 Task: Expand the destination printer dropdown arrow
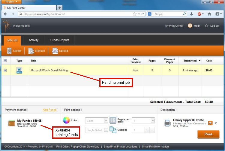pyautogui.click(x=215, y=123)
